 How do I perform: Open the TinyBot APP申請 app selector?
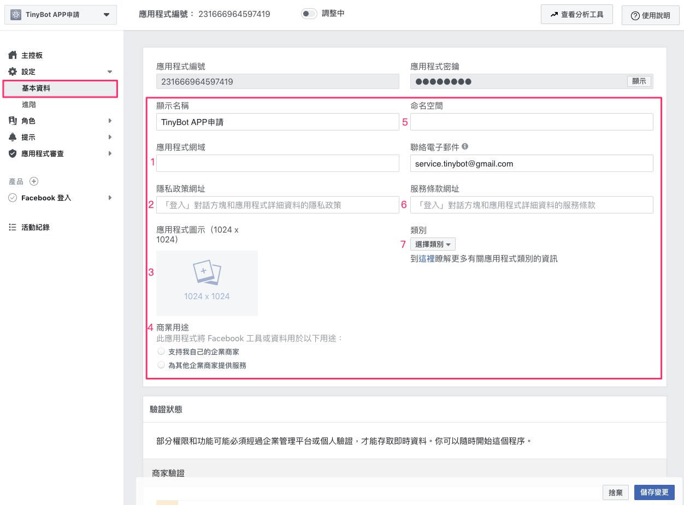pyautogui.click(x=60, y=14)
